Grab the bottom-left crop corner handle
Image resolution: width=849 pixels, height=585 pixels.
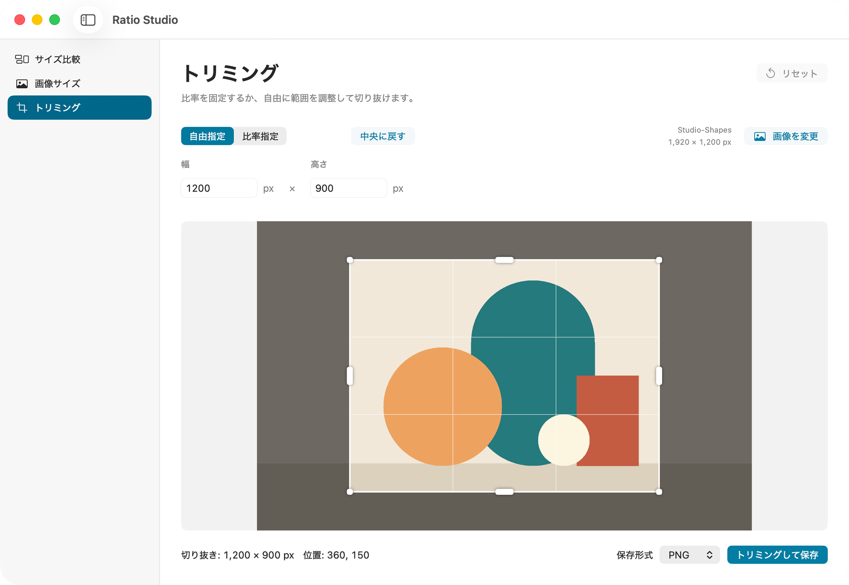pos(350,492)
